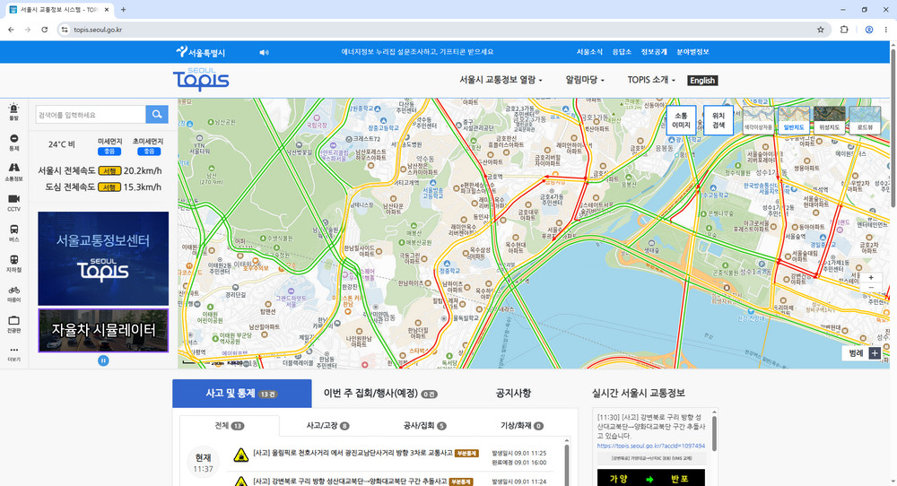The height and width of the screenshot is (486, 897).
Task: Open the 응답소 top link
Action: tap(622, 52)
